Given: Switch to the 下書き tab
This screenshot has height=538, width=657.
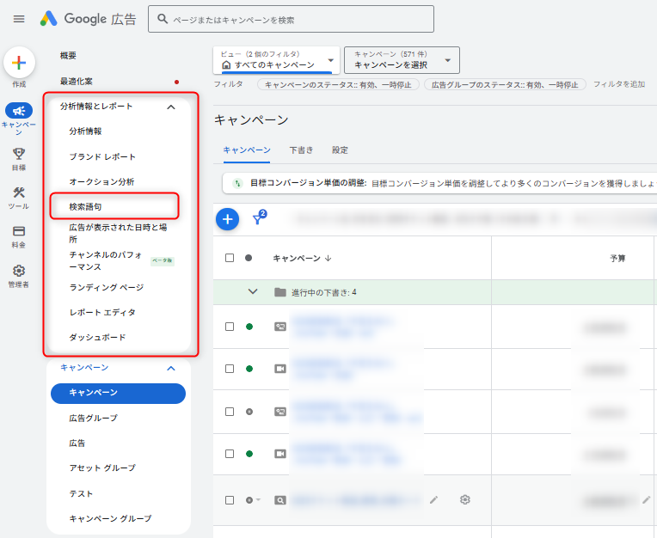Looking at the screenshot, I should pos(301,150).
